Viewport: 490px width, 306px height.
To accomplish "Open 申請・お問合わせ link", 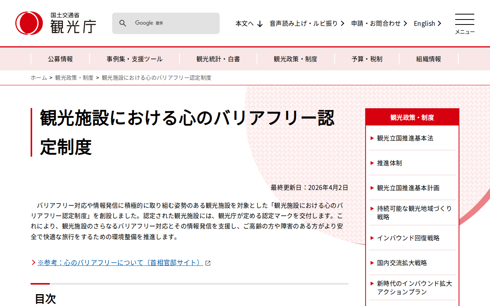I will pyautogui.click(x=376, y=23).
